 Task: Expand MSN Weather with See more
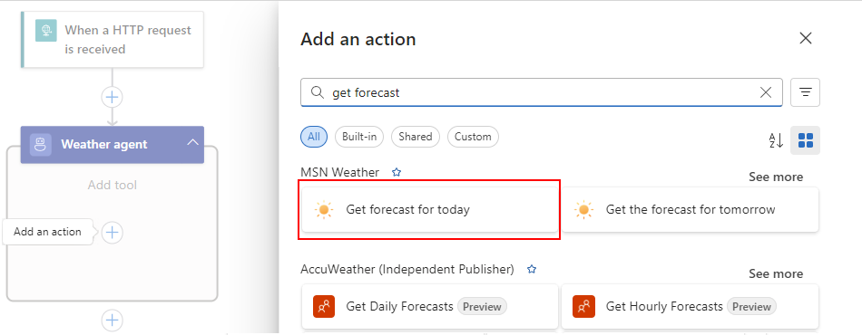(776, 177)
